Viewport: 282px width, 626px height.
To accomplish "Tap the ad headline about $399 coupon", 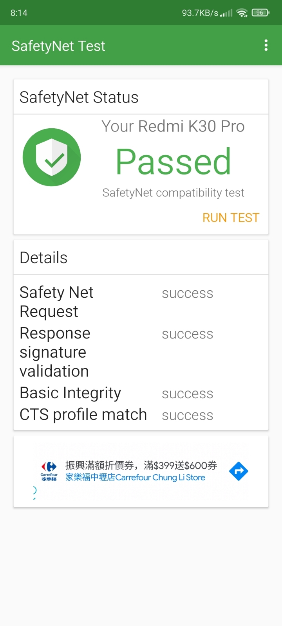I will click(x=141, y=465).
